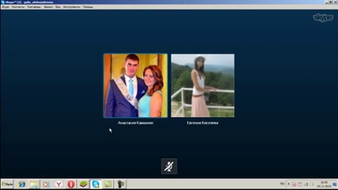338x190 pixels.
Task: Click the Skype icon in the title bar
Action: (3, 2)
